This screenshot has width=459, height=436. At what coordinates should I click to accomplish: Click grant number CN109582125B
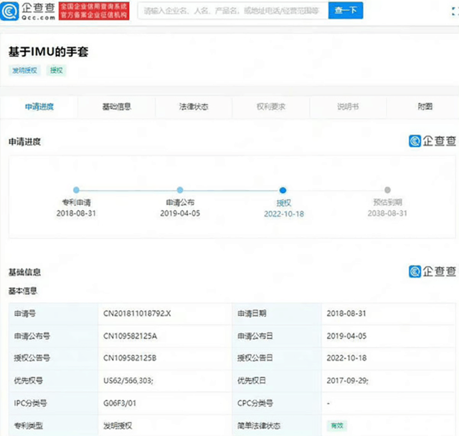pos(130,358)
